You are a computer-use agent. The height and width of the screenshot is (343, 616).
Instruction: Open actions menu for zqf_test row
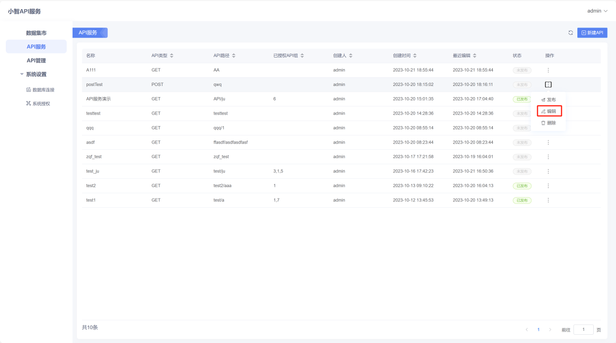point(548,157)
